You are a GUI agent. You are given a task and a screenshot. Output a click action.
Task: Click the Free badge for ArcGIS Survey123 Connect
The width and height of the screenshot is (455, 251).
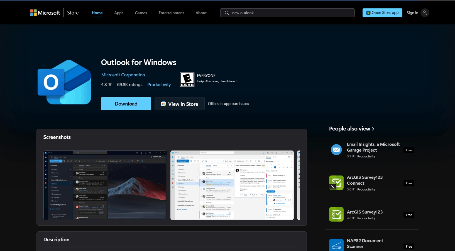409,183
